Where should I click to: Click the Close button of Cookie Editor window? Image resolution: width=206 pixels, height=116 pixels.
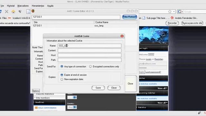point(130,83)
